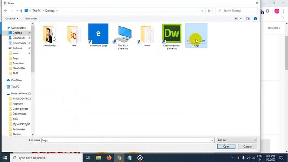The width and height of the screenshot is (288, 162).
Task: Select the Microsoft Edge shortcut
Action: [x=99, y=35]
